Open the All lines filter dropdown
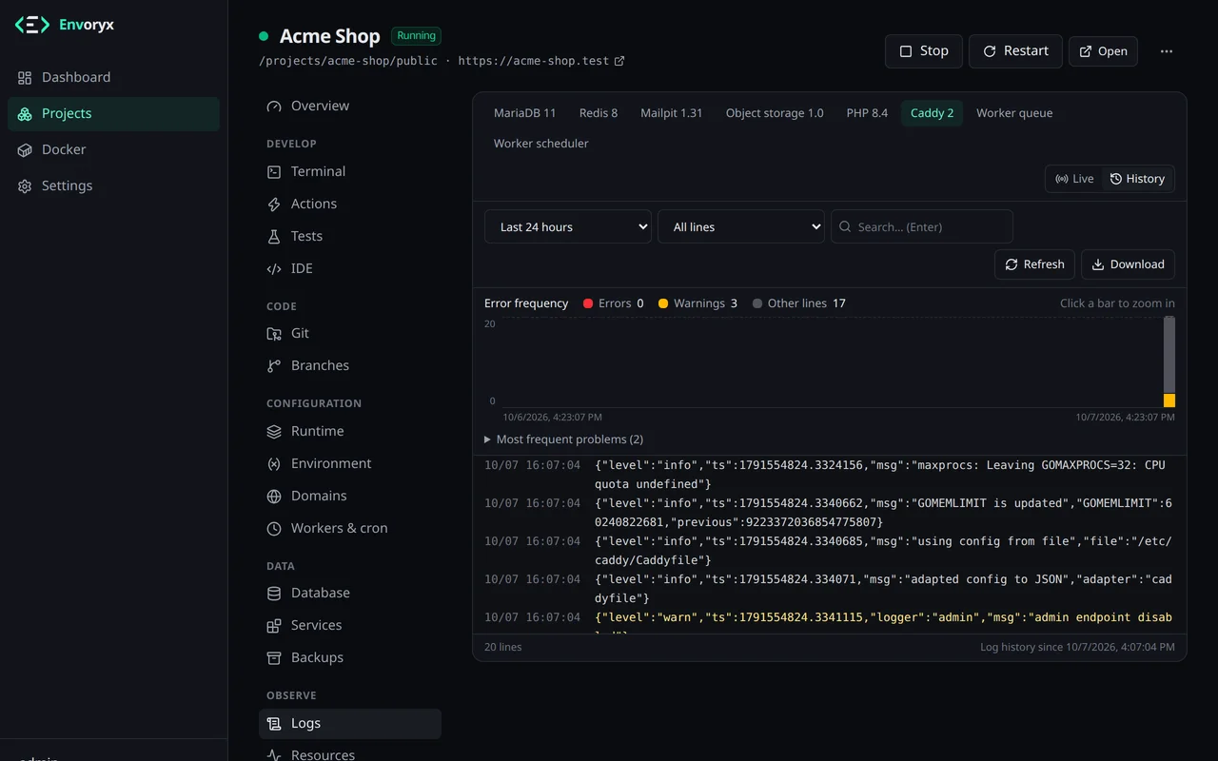 (741, 226)
